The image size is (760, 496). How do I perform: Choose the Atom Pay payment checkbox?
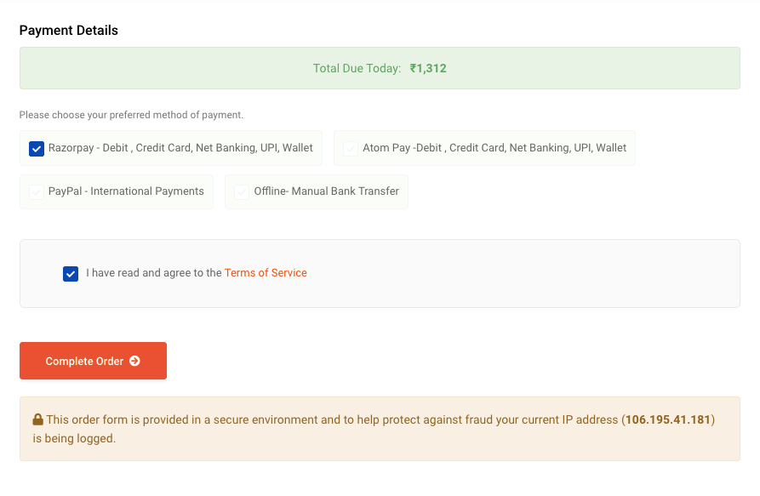[x=351, y=149]
